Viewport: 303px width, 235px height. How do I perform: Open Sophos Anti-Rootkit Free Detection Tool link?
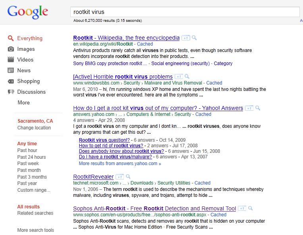coord(154,208)
